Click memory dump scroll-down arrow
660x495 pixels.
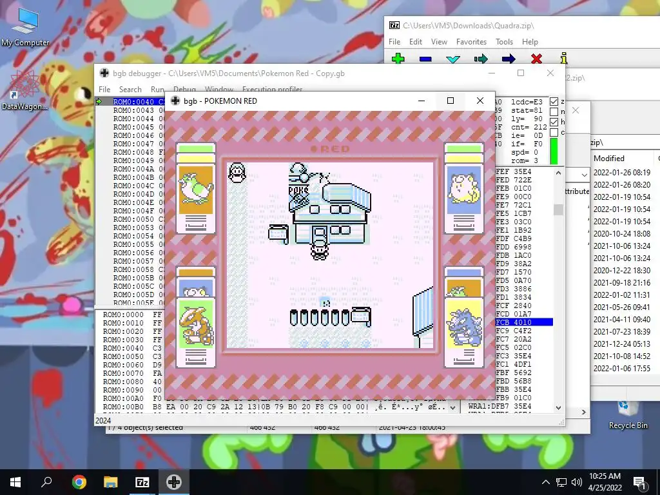[452, 407]
